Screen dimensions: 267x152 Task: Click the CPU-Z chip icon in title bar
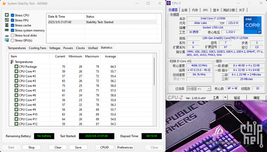pos(169,3)
